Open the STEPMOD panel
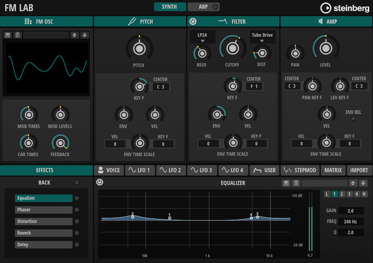 click(x=300, y=170)
